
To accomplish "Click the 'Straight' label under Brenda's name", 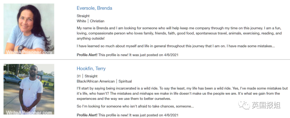I will coord(83,16).
